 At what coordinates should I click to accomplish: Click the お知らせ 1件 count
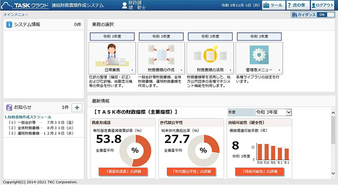tap(65, 107)
